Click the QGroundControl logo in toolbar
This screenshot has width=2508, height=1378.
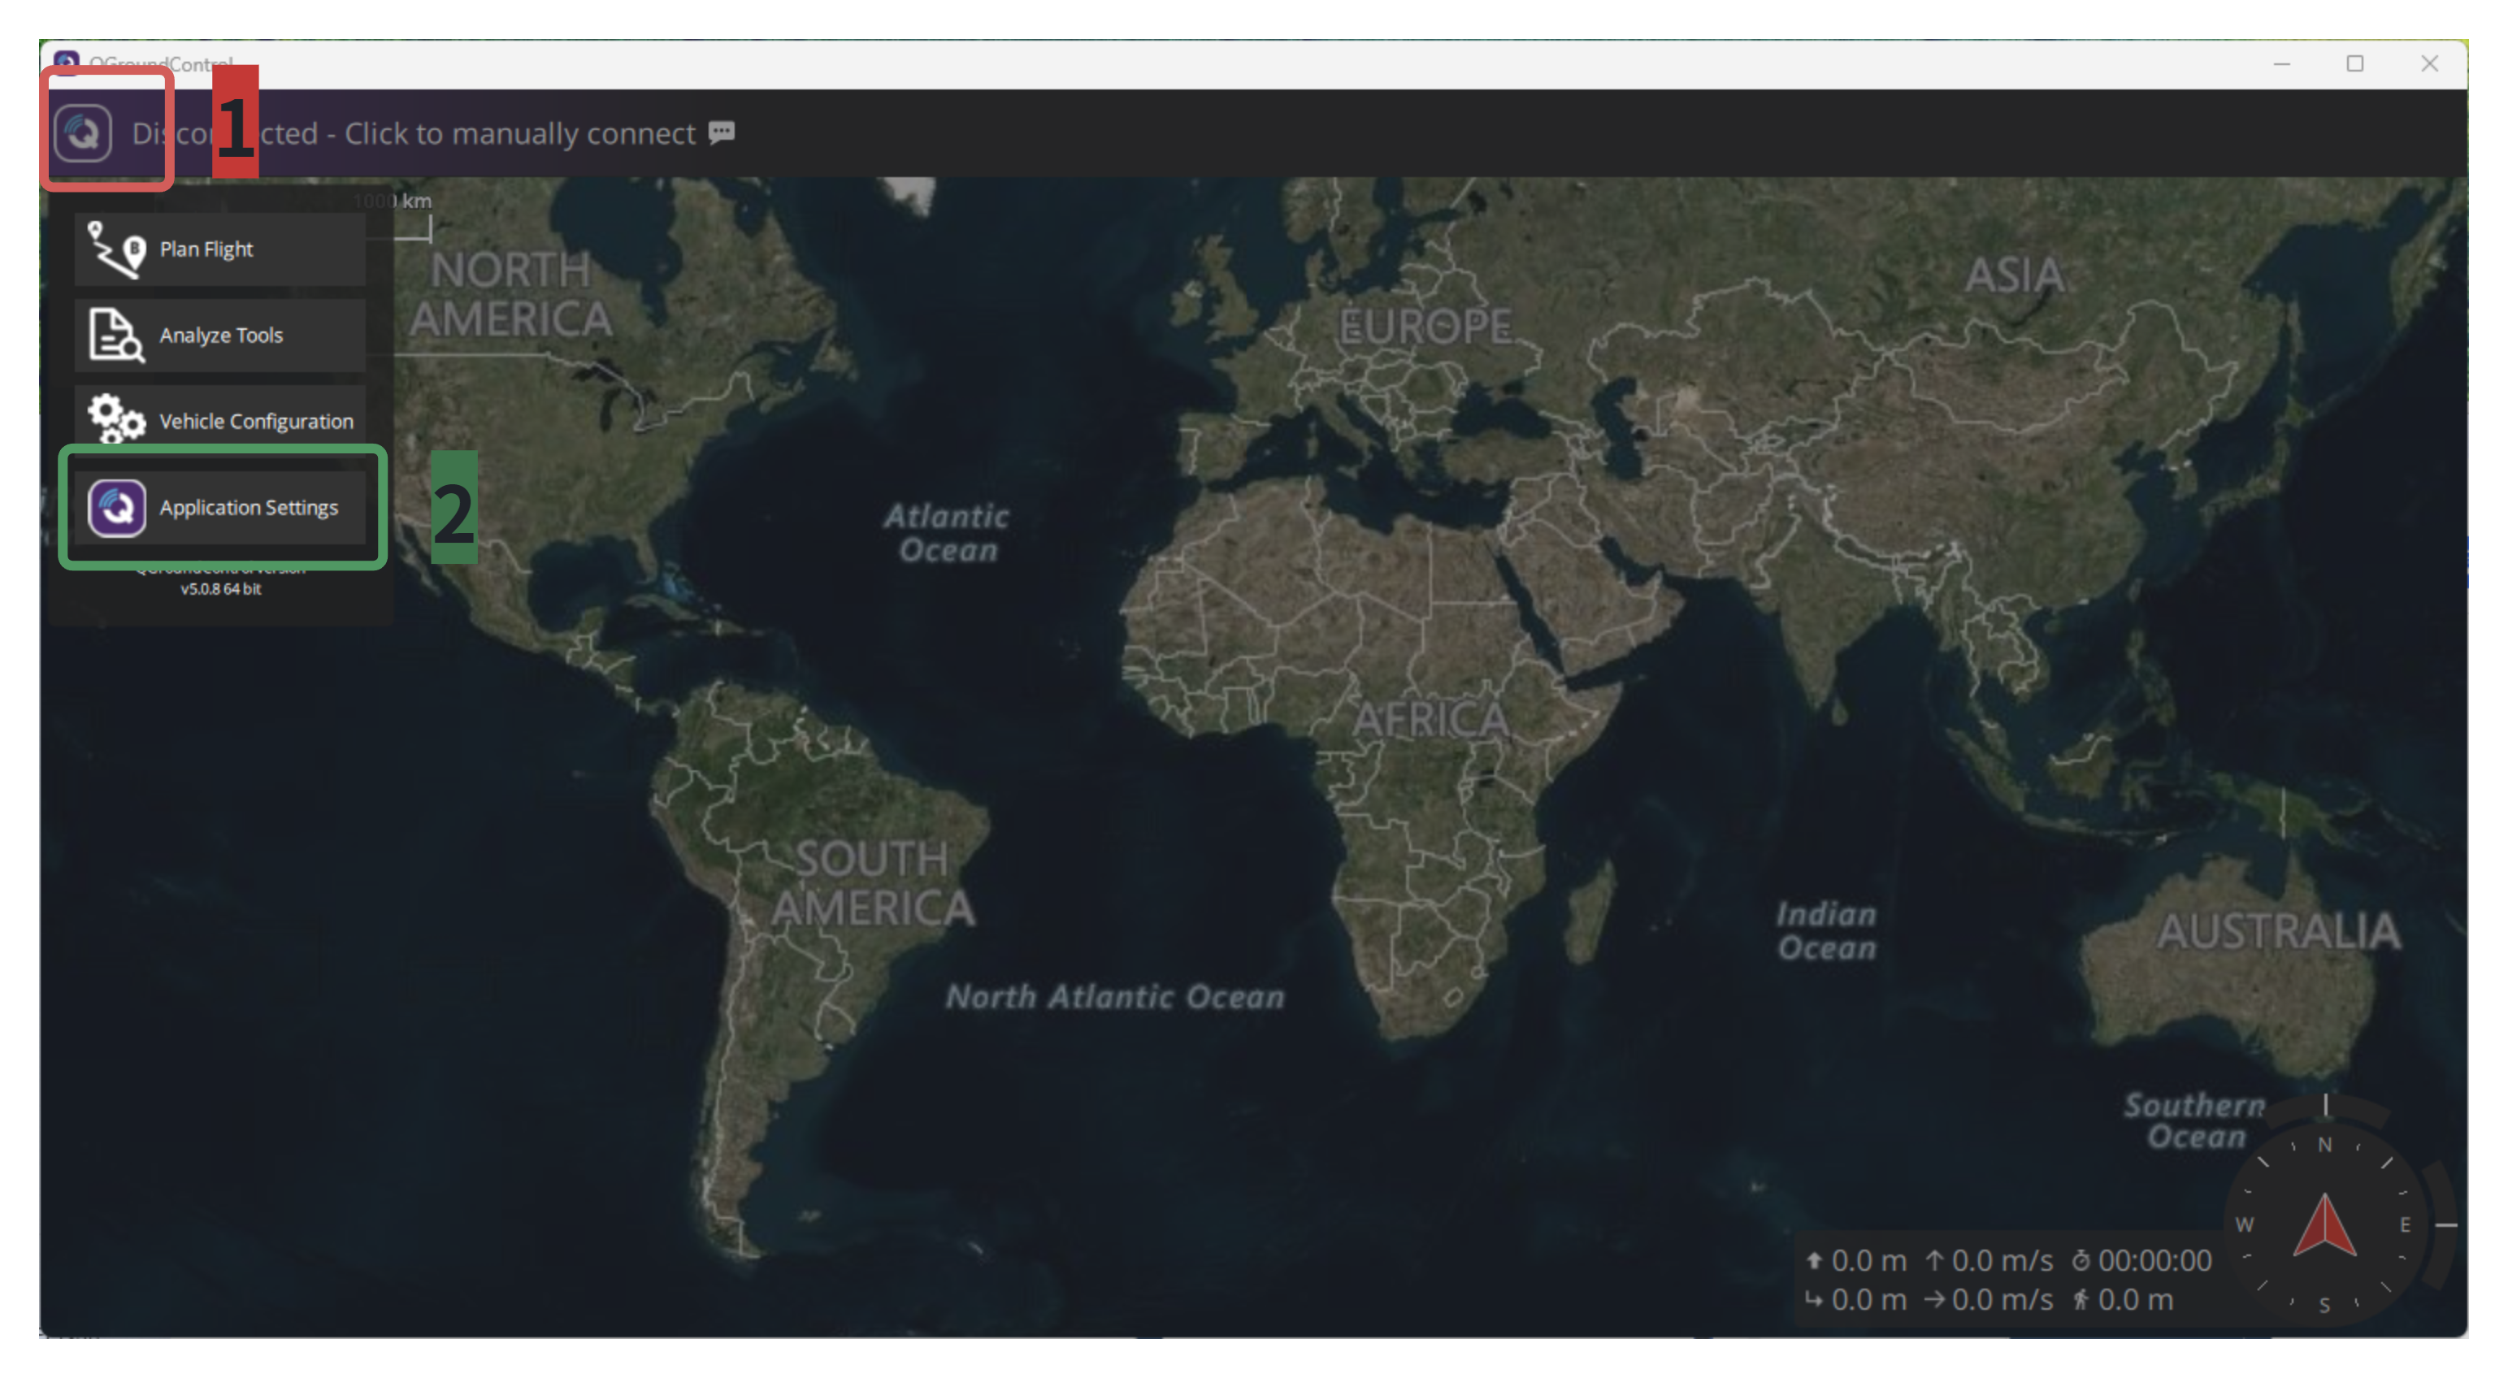pyautogui.click(x=83, y=132)
